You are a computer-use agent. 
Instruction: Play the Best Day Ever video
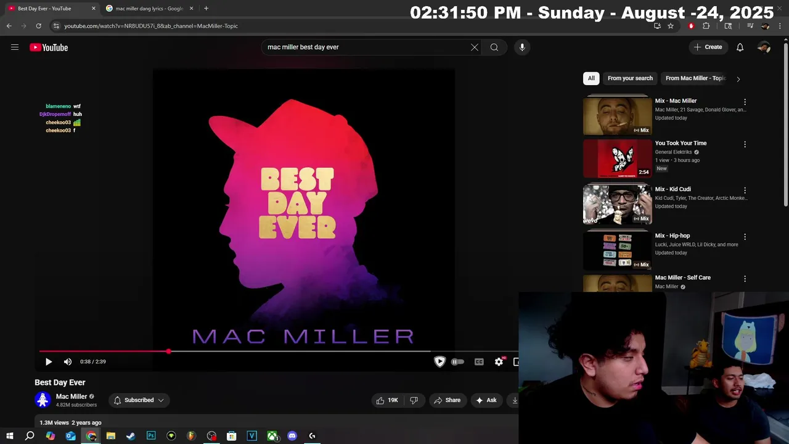49,361
